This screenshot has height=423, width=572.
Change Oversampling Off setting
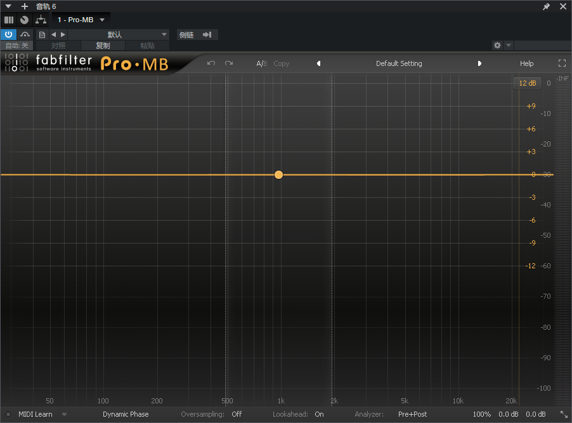point(237,414)
